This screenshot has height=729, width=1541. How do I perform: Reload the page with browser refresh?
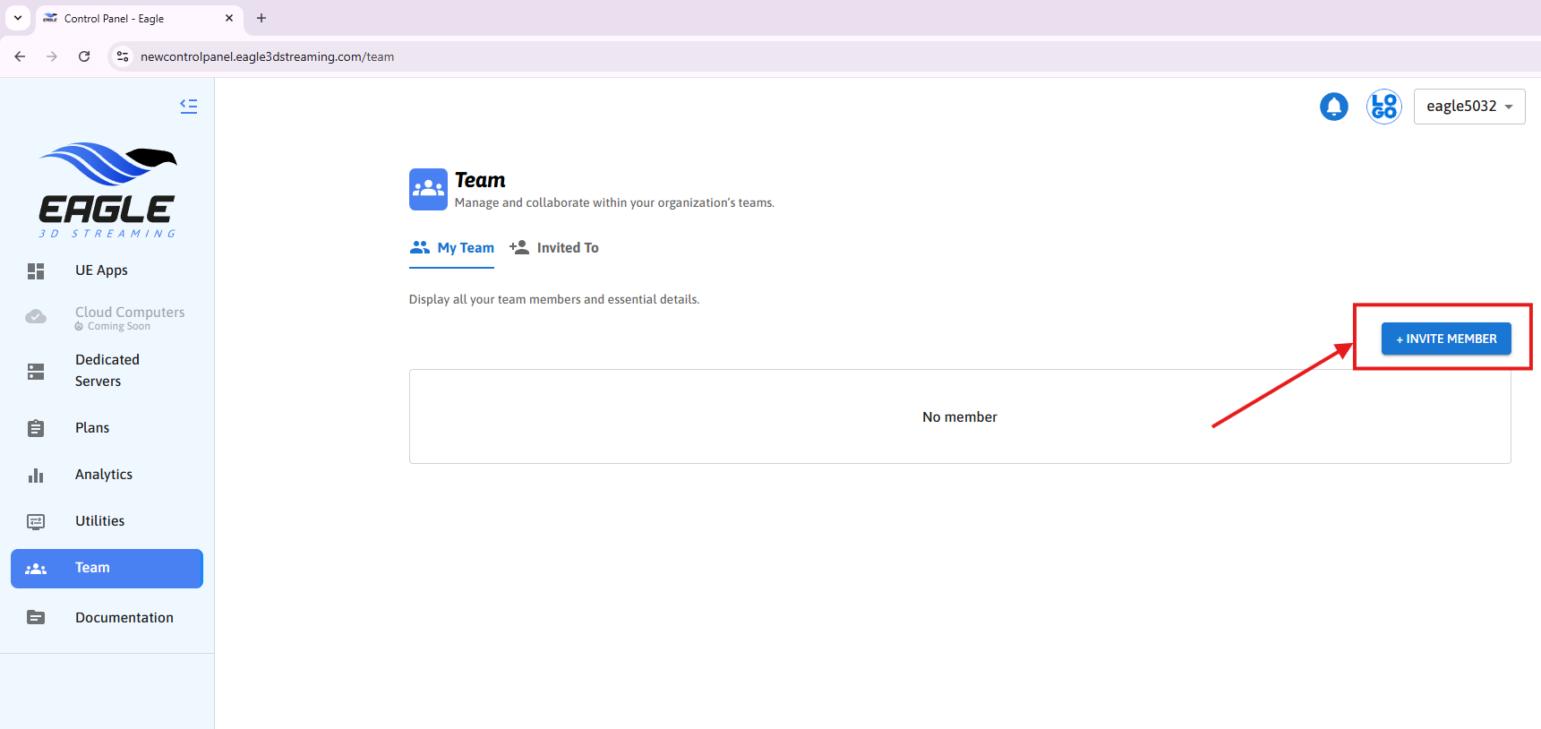[x=84, y=56]
